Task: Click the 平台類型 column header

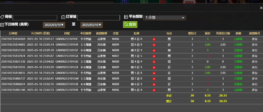Action: click(86, 33)
